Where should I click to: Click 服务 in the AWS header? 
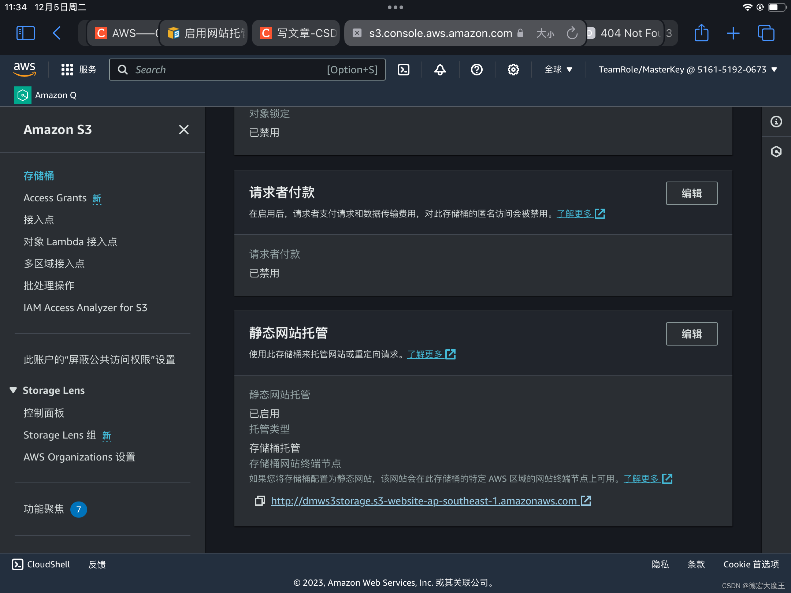[x=88, y=70]
